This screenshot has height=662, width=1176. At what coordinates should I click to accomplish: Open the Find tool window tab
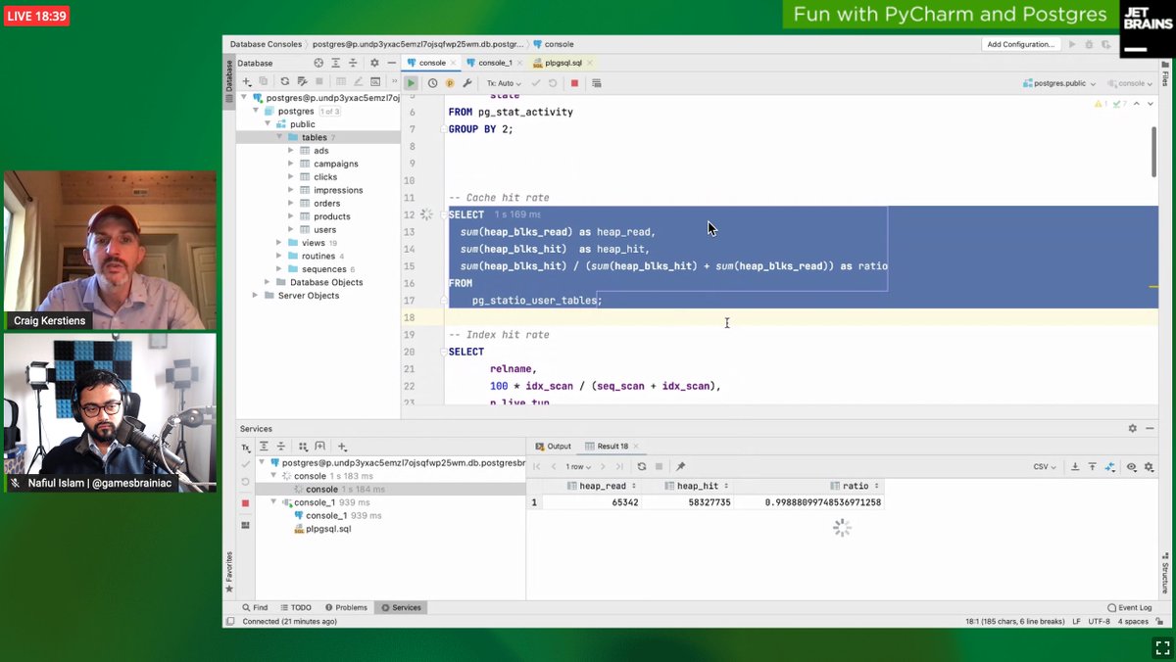tap(255, 607)
